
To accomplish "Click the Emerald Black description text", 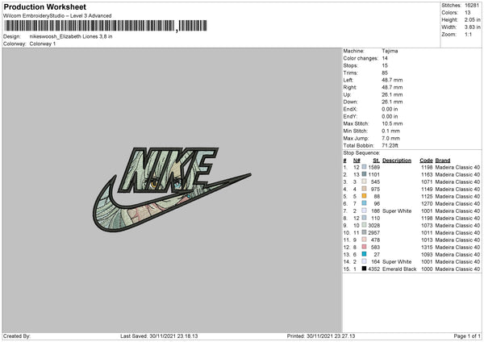I will click(x=399, y=269).
